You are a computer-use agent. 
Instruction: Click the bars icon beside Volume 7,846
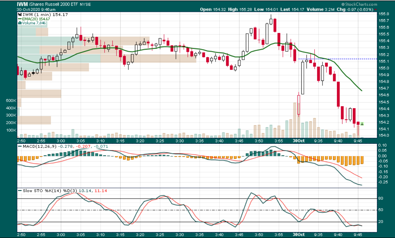[x=19, y=23]
